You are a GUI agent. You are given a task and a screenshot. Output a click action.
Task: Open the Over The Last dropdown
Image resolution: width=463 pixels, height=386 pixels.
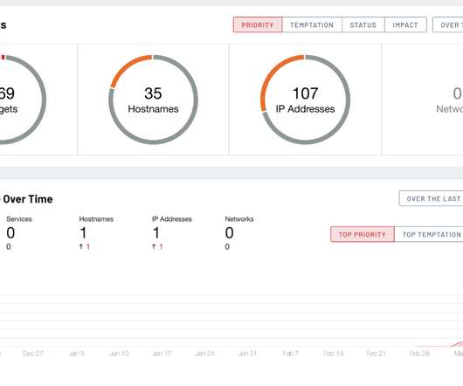tap(431, 198)
